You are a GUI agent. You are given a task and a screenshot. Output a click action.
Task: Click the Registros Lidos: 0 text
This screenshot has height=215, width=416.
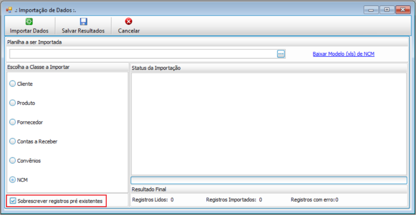(x=153, y=200)
